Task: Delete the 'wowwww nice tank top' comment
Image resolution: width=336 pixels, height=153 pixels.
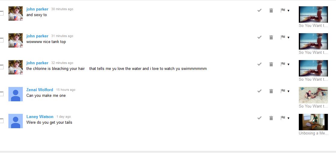Action: [x=271, y=37]
